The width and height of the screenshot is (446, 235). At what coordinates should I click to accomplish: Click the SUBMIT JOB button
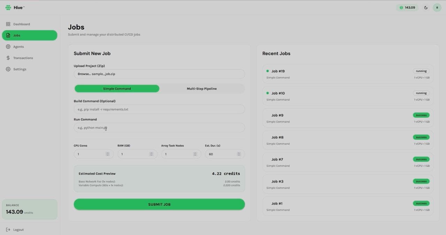click(x=159, y=204)
